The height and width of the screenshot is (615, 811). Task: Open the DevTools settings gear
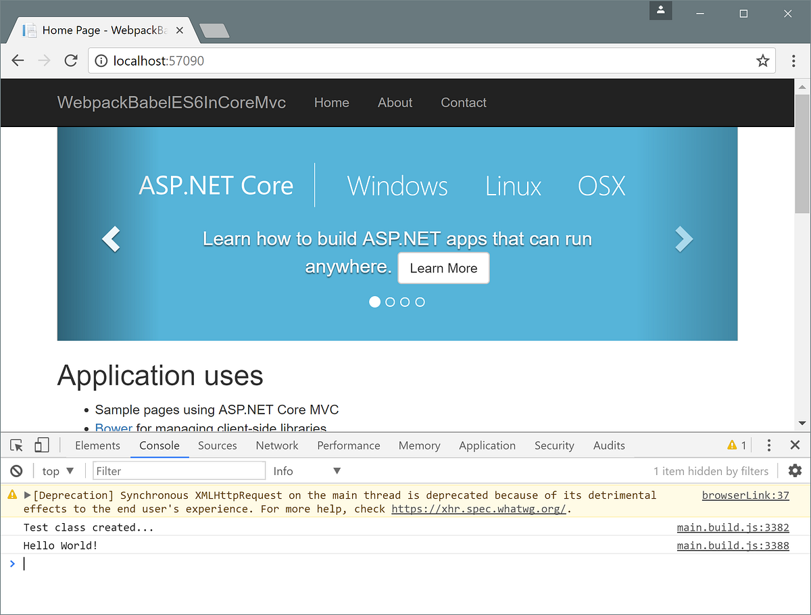click(x=795, y=470)
